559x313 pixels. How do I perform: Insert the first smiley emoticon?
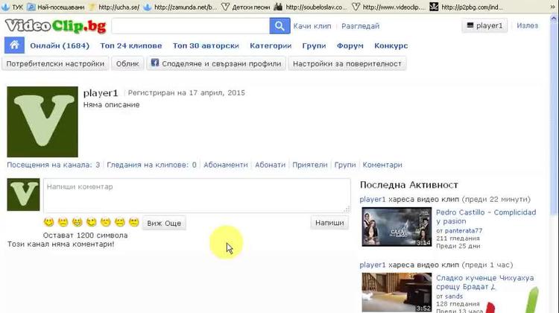point(49,222)
